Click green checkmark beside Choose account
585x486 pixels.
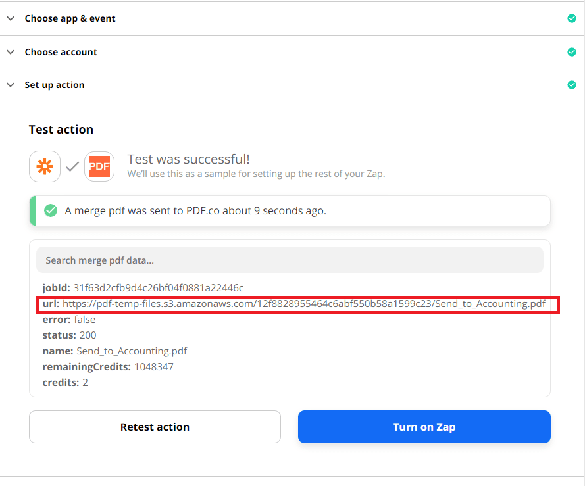point(571,52)
